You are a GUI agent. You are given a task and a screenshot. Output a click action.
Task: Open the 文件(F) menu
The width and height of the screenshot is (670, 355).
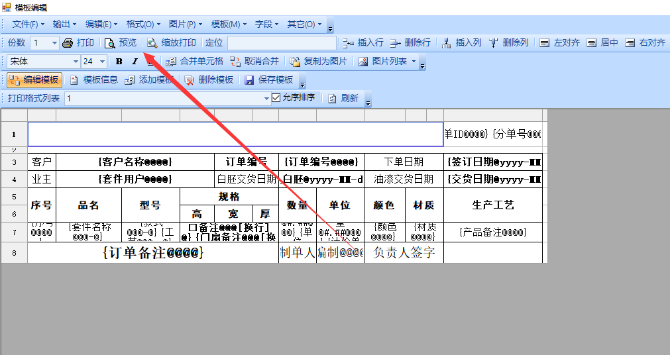(x=28, y=25)
